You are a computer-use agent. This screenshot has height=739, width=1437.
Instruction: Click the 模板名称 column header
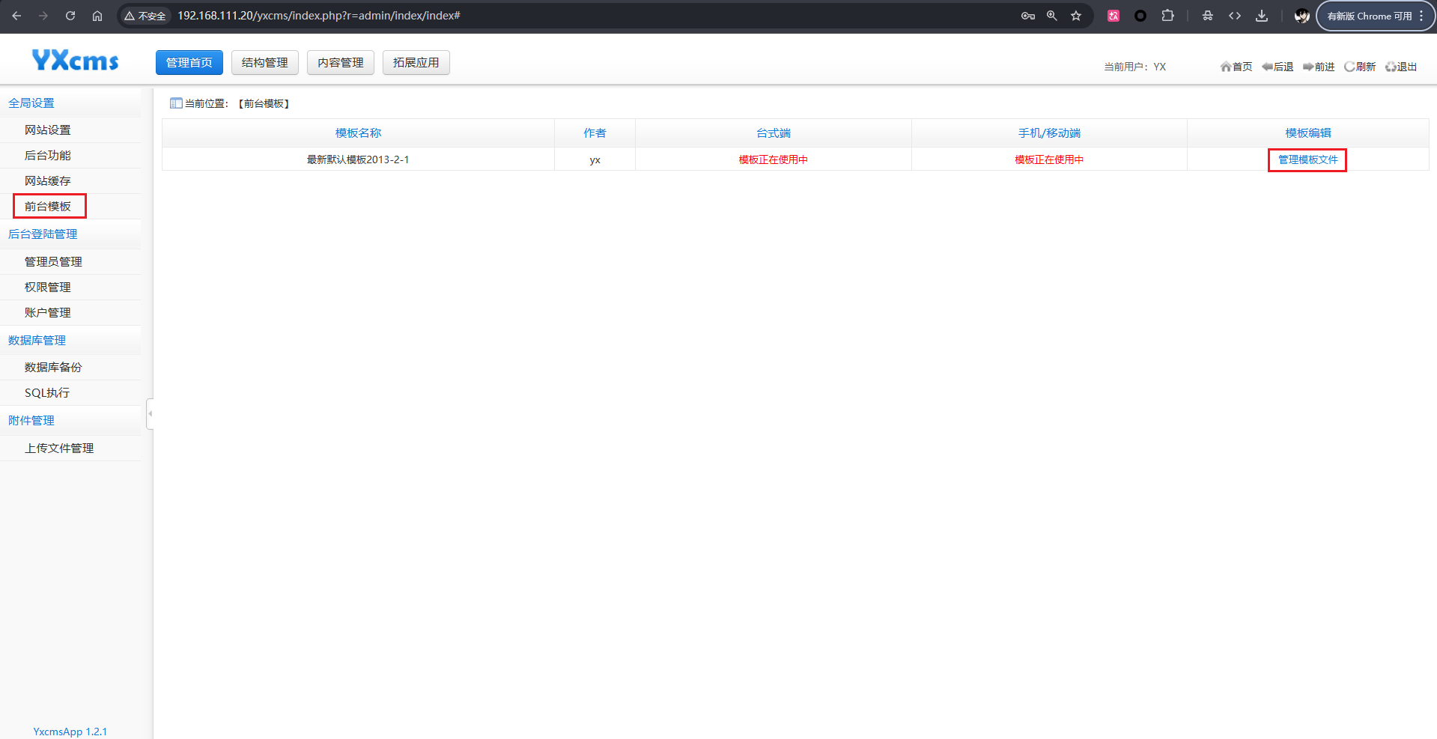[x=358, y=133]
